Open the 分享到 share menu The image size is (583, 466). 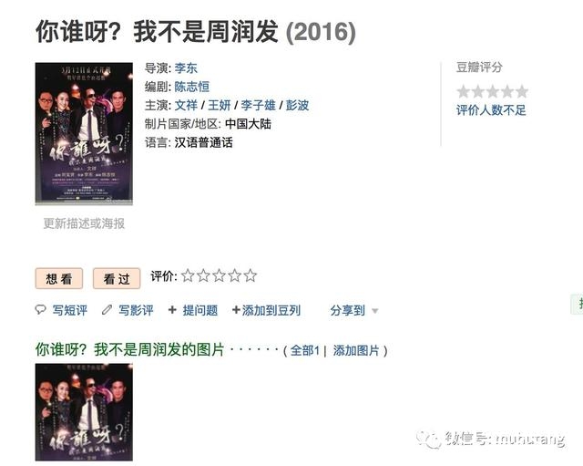pos(347,310)
